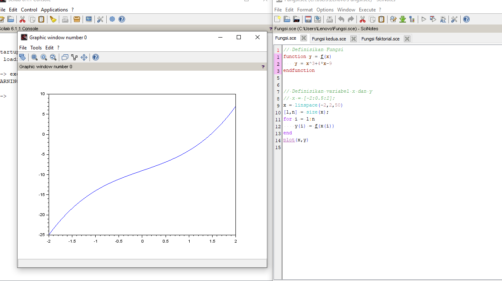Click the blue gear icon in console toolbar
Image resolution: width=502 pixels, height=281 pixels.
point(112,19)
